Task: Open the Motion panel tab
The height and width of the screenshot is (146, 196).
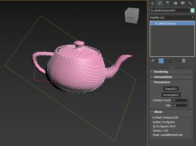Action: point(175,3)
